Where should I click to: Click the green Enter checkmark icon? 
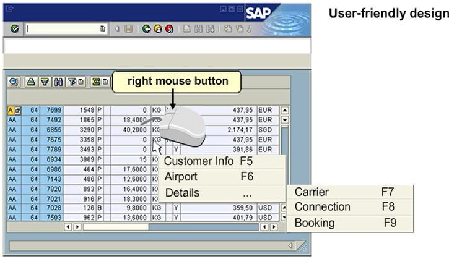click(15, 29)
